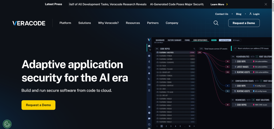
Task: Go to page 10 in pagination
Action: click(x=189, y=126)
